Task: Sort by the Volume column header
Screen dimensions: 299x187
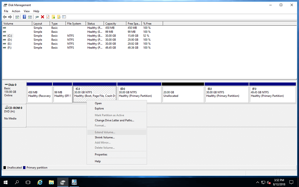Action: pyautogui.click(x=17, y=24)
